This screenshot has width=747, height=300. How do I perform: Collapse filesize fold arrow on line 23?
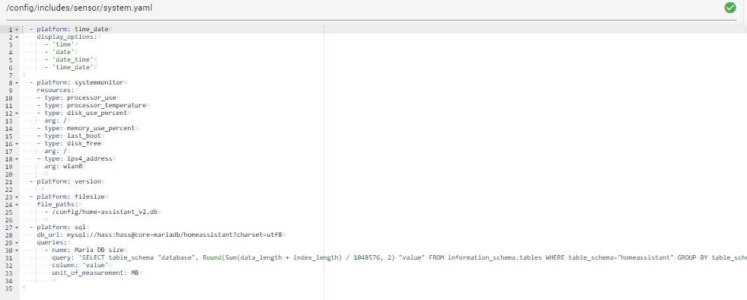[17, 197]
